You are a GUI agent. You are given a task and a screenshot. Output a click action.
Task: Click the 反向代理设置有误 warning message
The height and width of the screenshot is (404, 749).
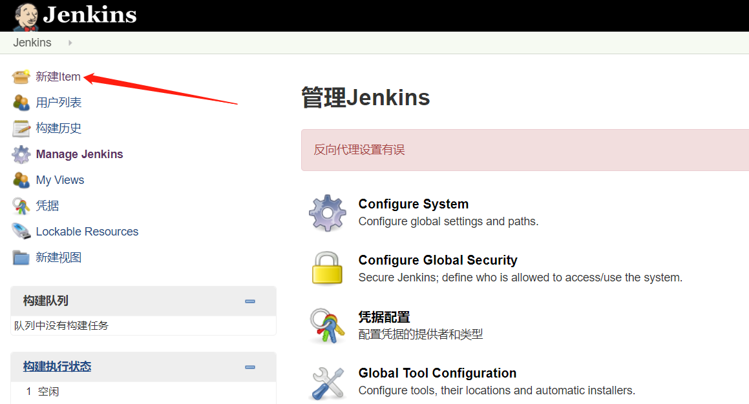point(359,150)
